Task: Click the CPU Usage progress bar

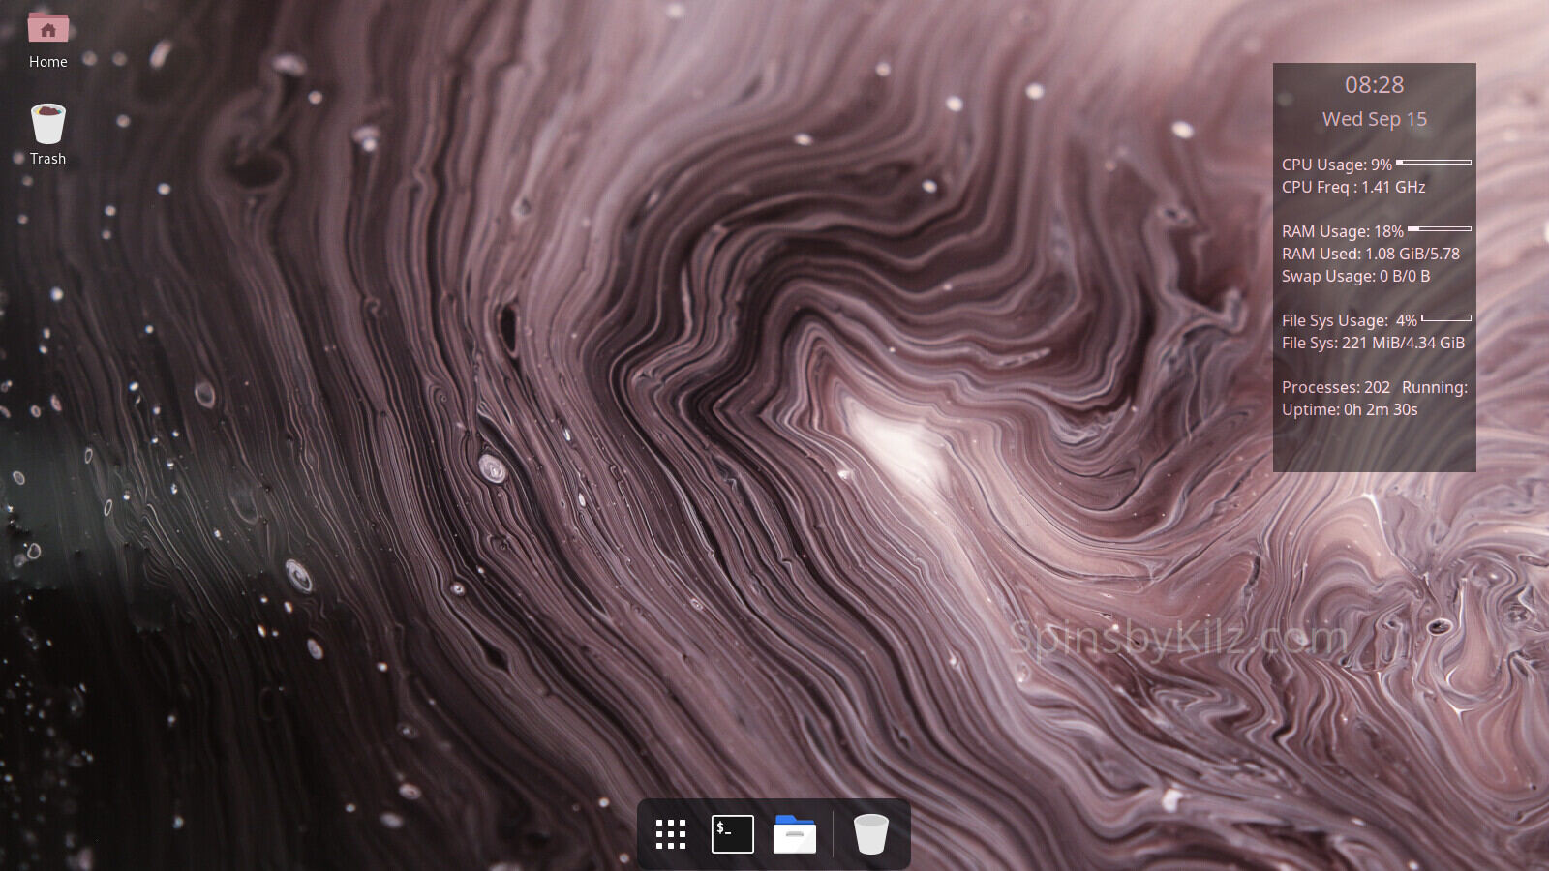Action: tap(1434, 163)
